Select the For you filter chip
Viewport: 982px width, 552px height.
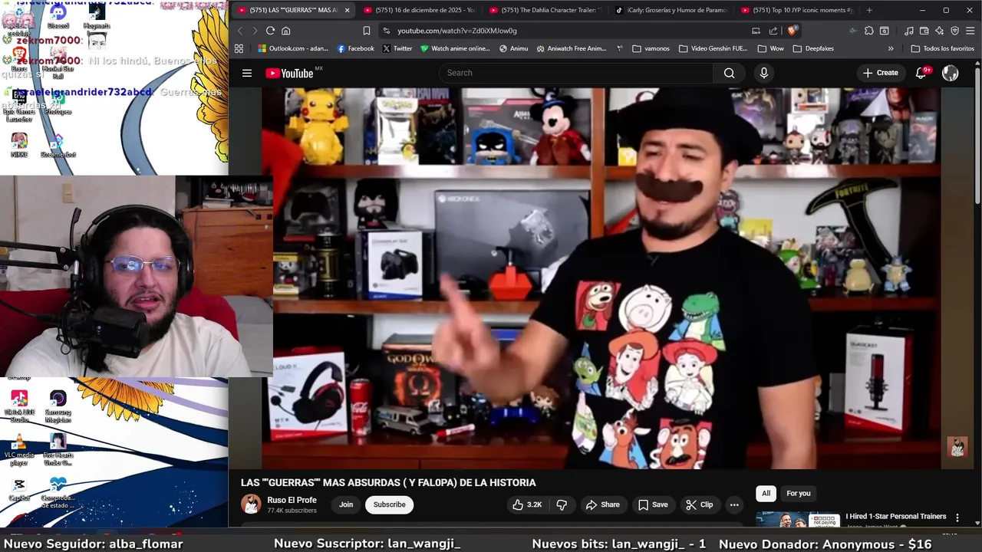pyautogui.click(x=798, y=493)
